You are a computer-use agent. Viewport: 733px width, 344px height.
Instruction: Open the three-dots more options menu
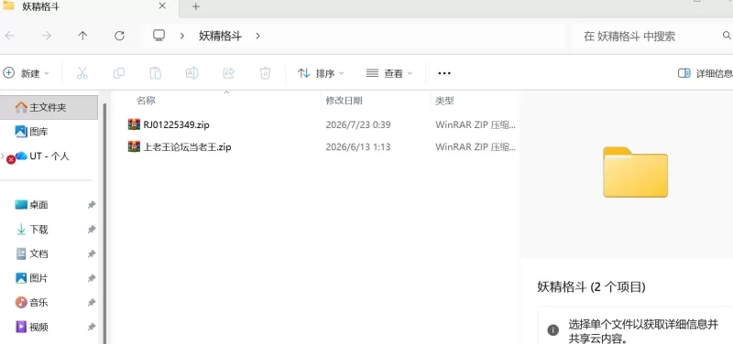[x=444, y=73]
